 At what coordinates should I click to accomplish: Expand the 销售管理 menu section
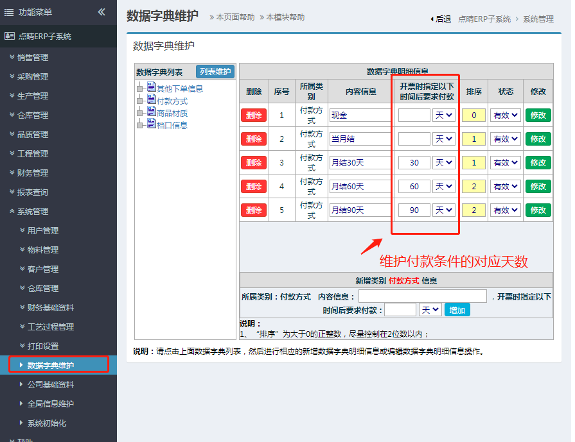tap(33, 58)
